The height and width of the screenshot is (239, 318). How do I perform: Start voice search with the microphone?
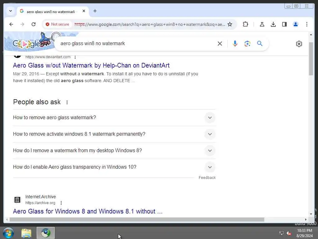tap(235, 44)
